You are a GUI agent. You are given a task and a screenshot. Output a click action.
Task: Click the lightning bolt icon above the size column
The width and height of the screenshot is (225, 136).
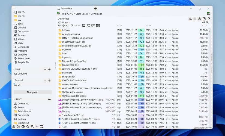(x=209, y=19)
